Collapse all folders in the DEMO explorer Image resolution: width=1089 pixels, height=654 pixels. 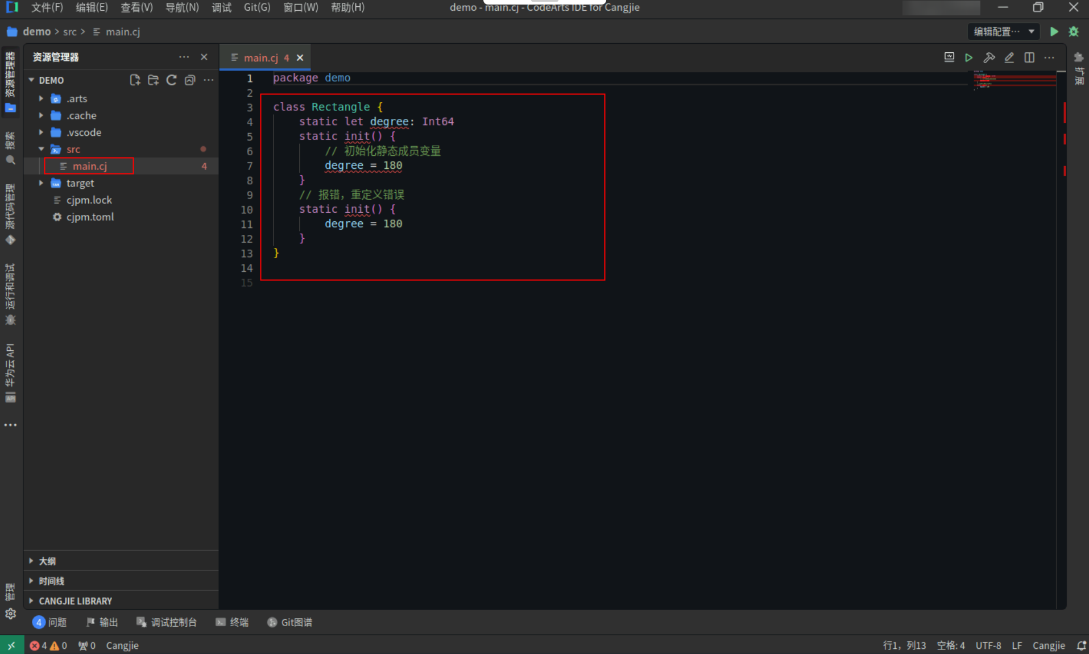click(x=190, y=80)
